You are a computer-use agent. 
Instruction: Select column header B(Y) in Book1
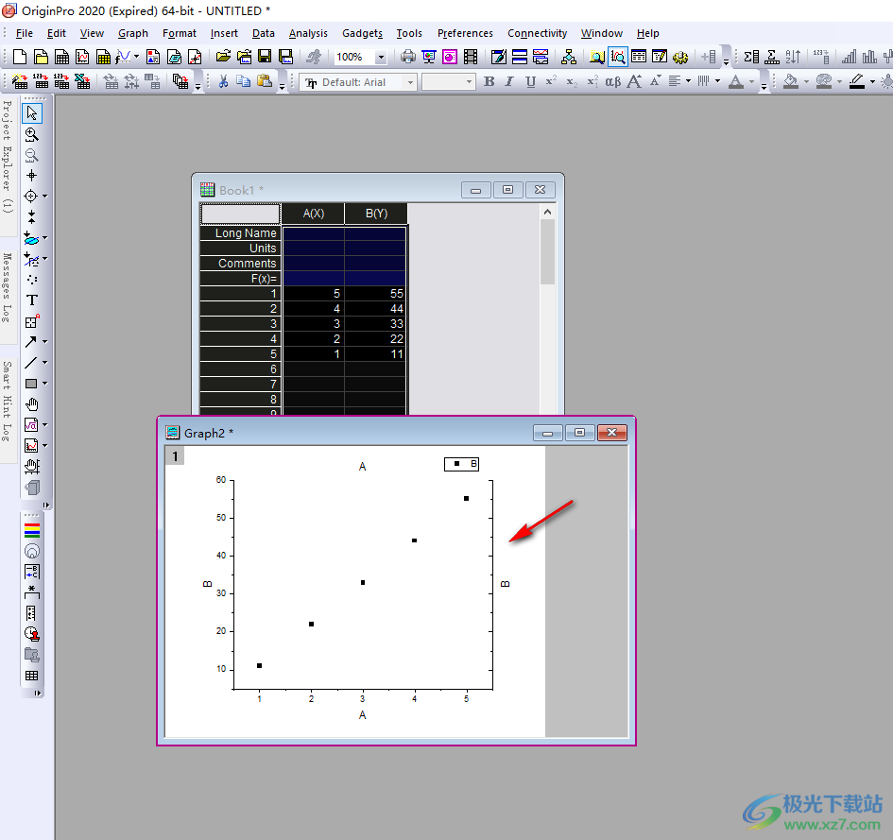[x=376, y=214]
